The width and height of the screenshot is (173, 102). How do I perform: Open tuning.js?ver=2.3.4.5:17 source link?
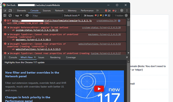coord(106,53)
